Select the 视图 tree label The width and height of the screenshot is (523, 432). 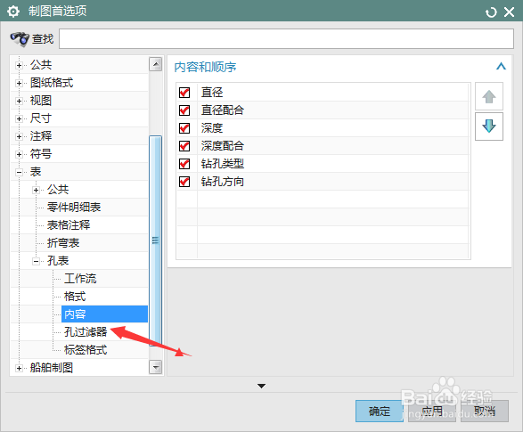41,101
